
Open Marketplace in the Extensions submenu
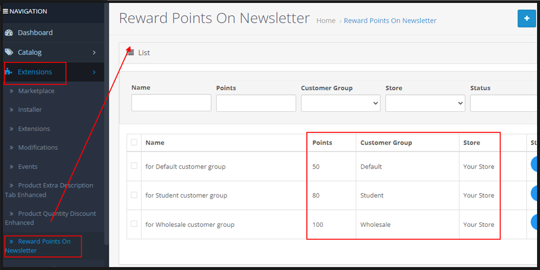36,91
